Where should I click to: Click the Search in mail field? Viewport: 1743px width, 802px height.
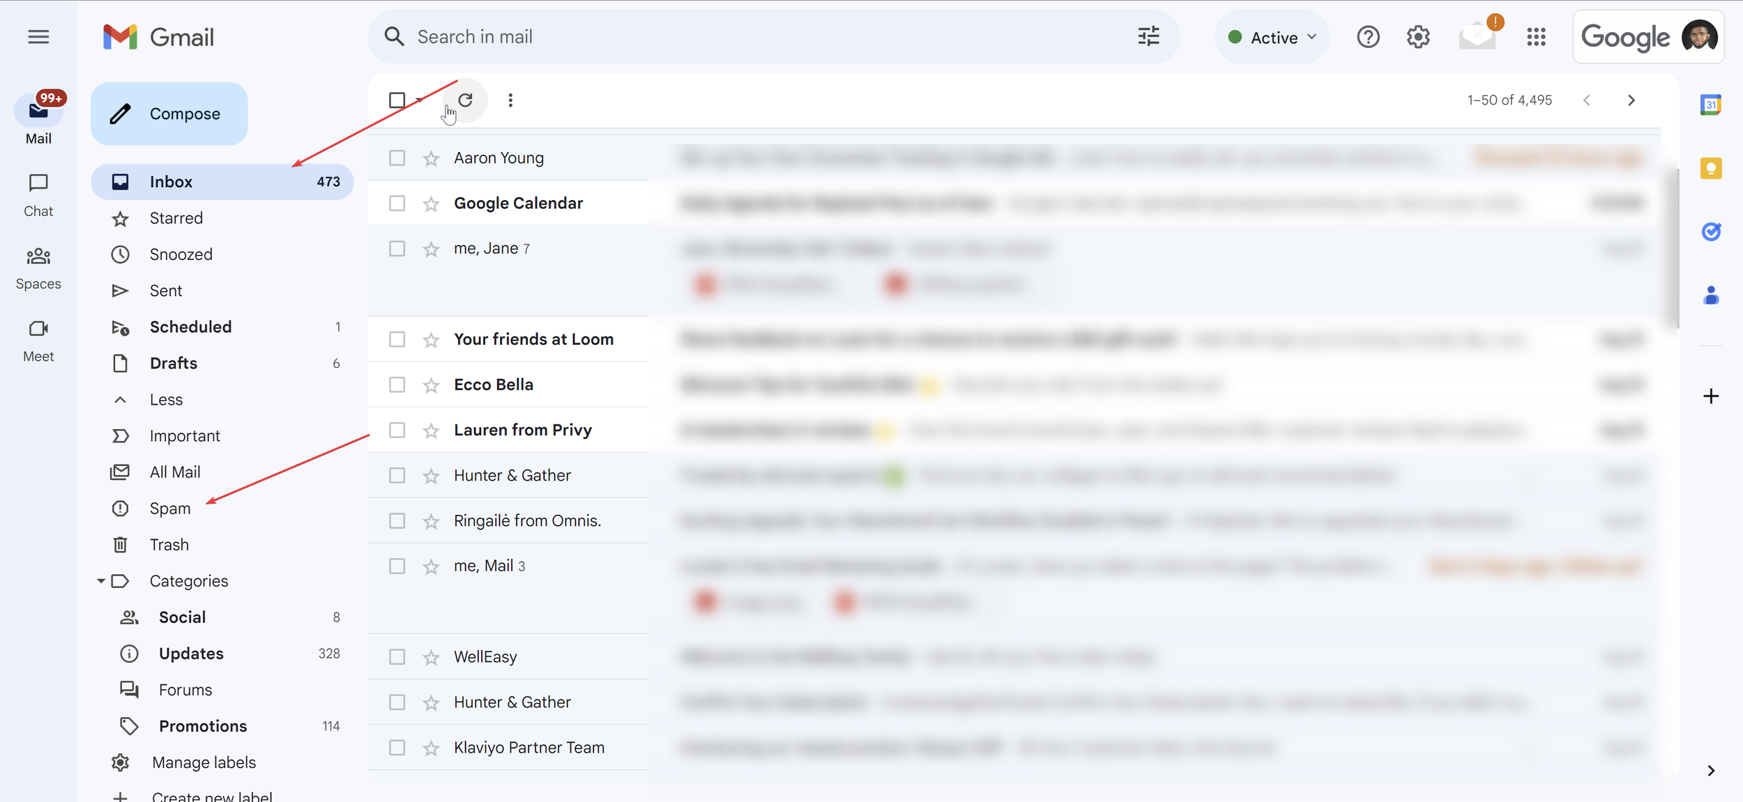coord(767,37)
